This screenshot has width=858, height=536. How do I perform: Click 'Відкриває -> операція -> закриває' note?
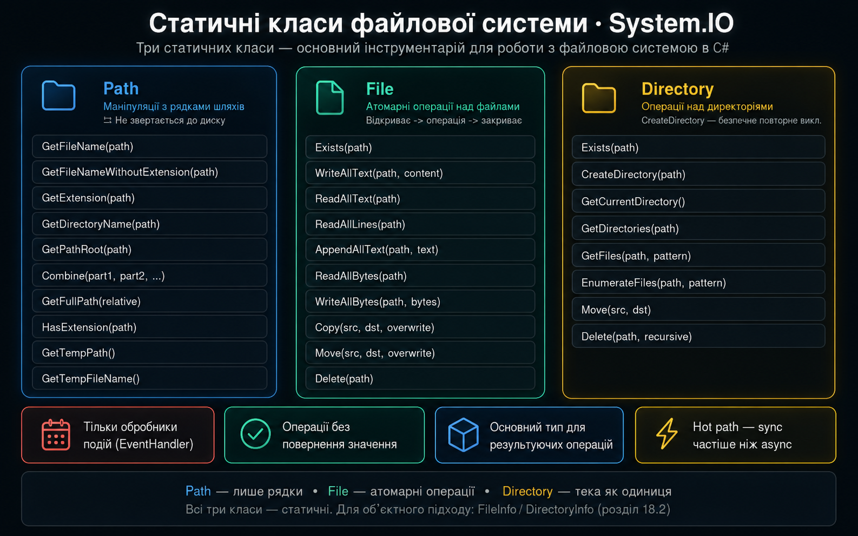[x=444, y=120]
